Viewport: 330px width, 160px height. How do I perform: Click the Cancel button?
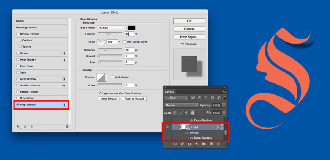189,29
